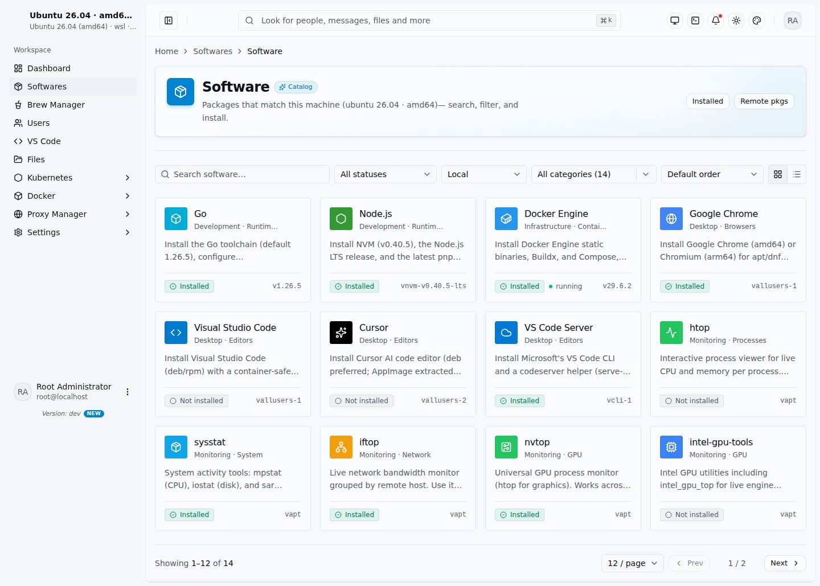The width and height of the screenshot is (820, 586).
Task: Expand the Settings sidebar menu
Action: 73,232
